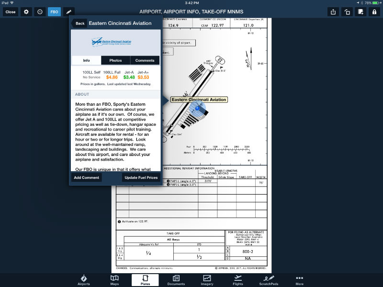The image size is (383, 287).
Task: Toggle the FBO overlay button
Action: [x=54, y=11]
